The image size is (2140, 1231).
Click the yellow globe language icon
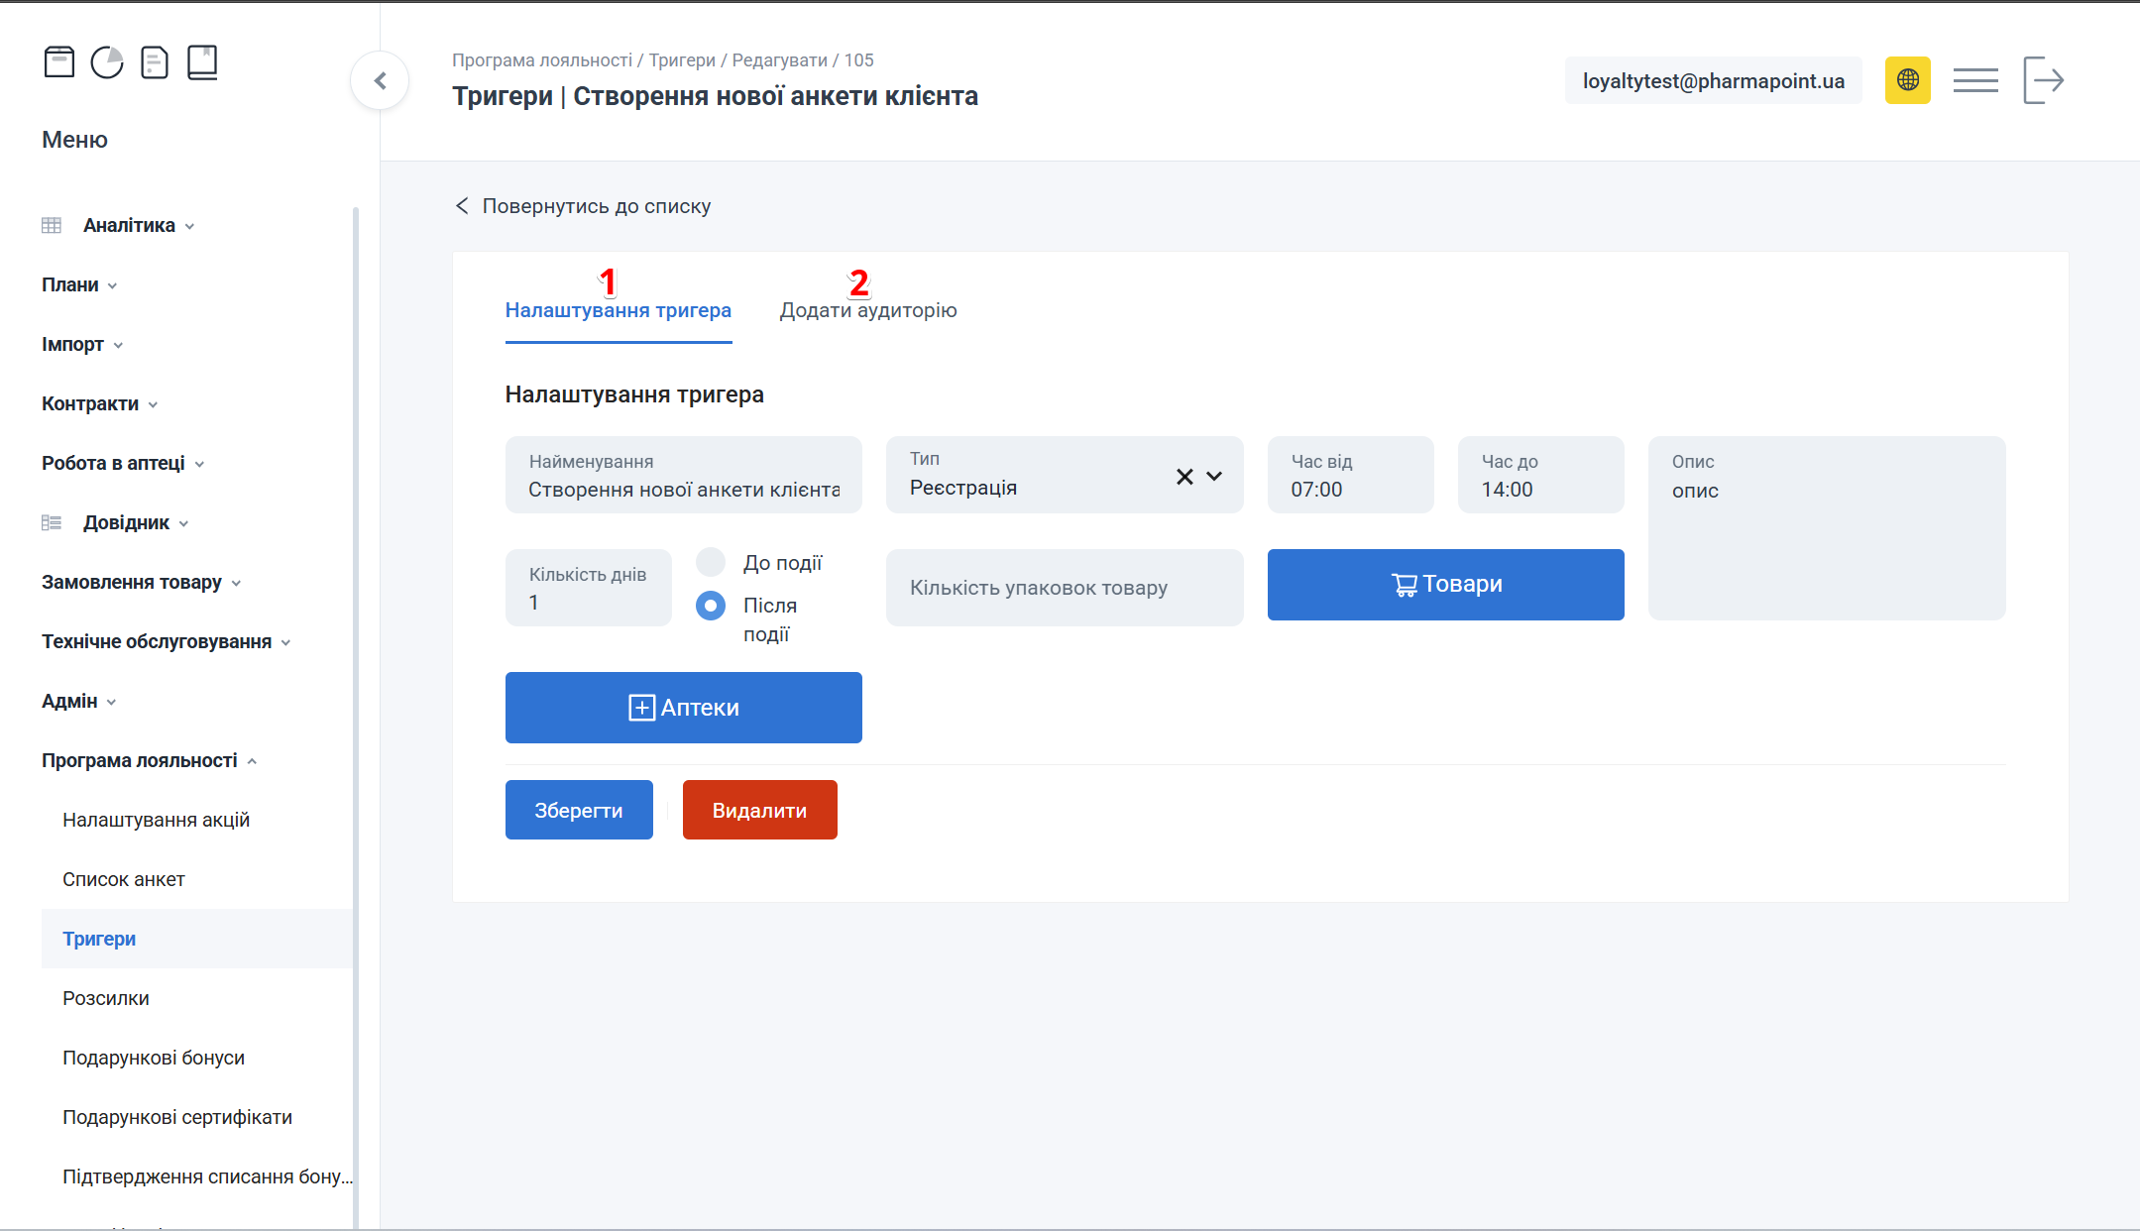coord(1907,79)
